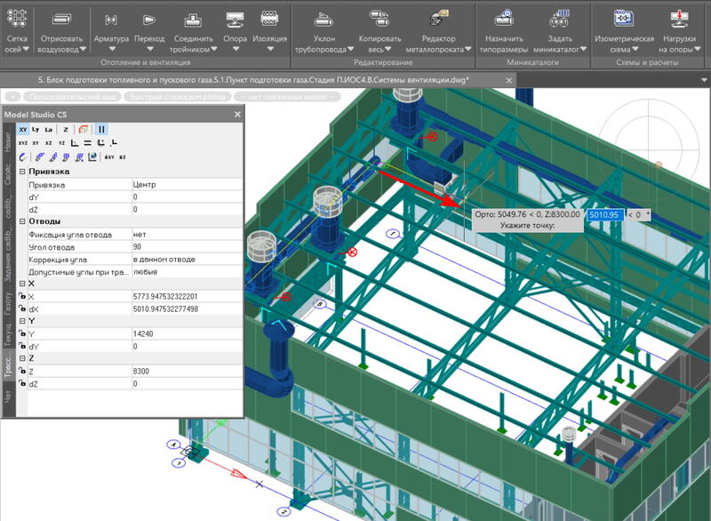
Task: Click the Z value 8300
Action: (187, 371)
